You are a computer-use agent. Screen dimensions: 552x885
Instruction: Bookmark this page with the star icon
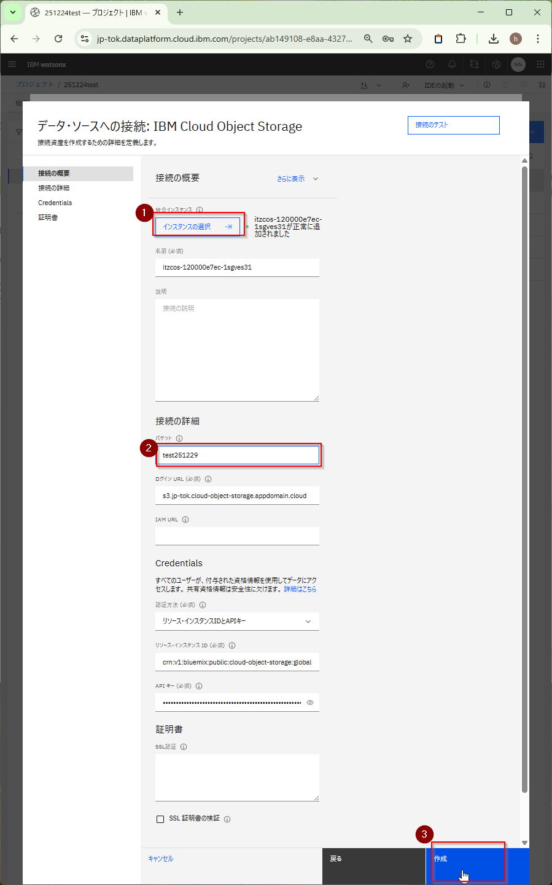click(x=408, y=39)
